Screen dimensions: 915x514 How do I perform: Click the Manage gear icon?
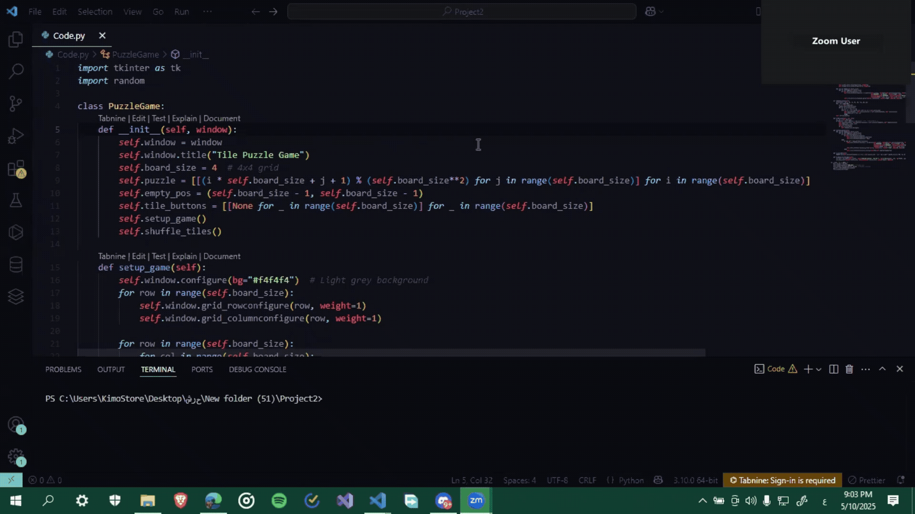tap(16, 456)
